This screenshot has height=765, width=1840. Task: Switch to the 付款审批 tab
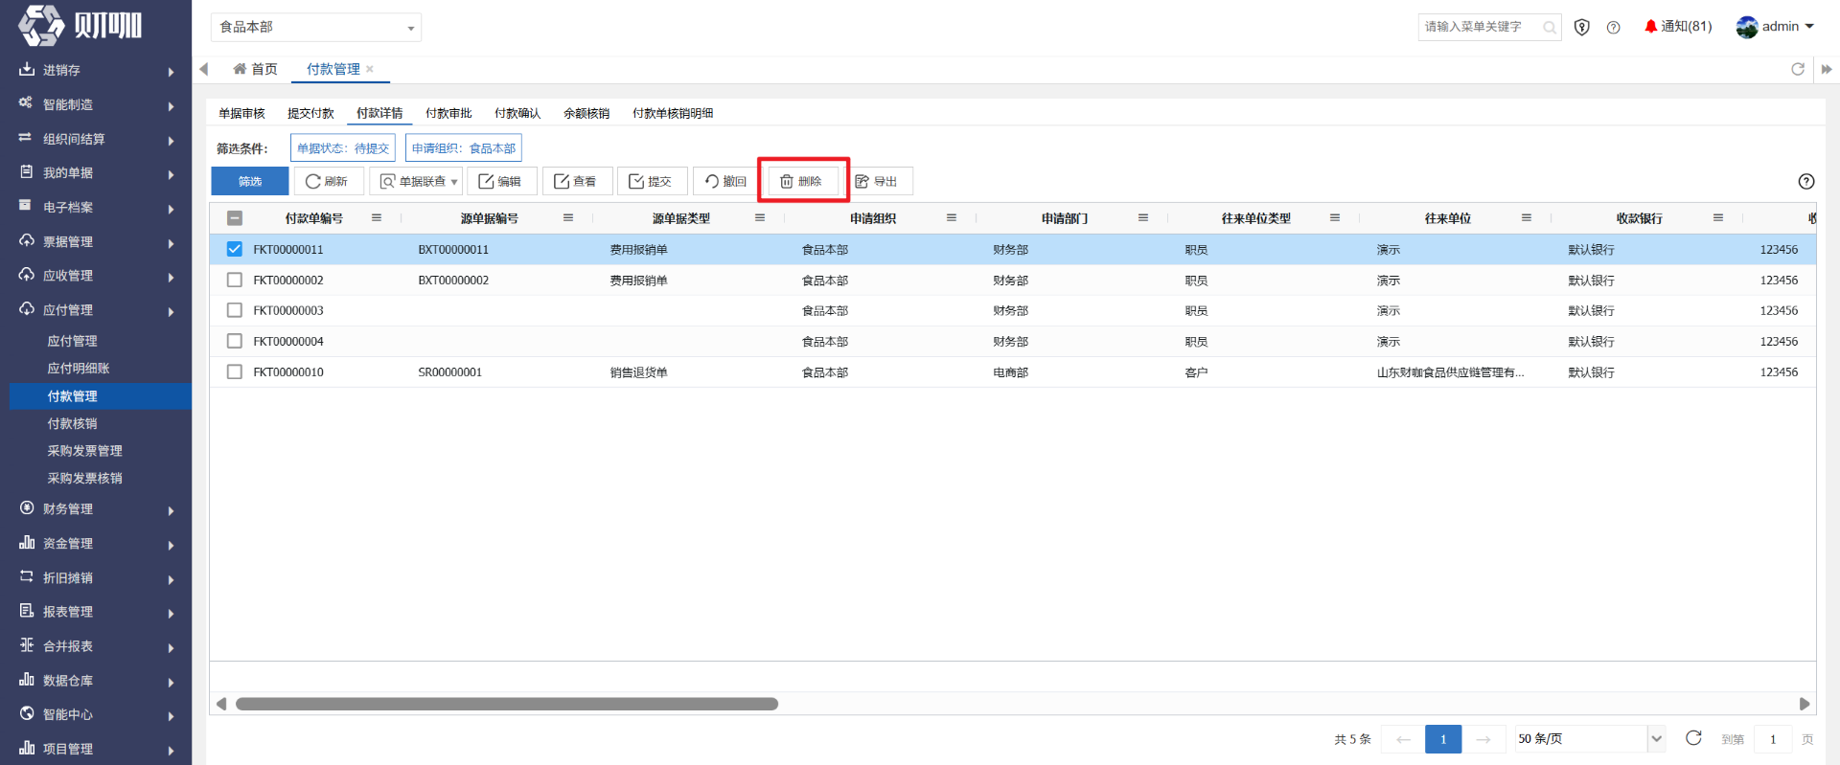click(448, 113)
